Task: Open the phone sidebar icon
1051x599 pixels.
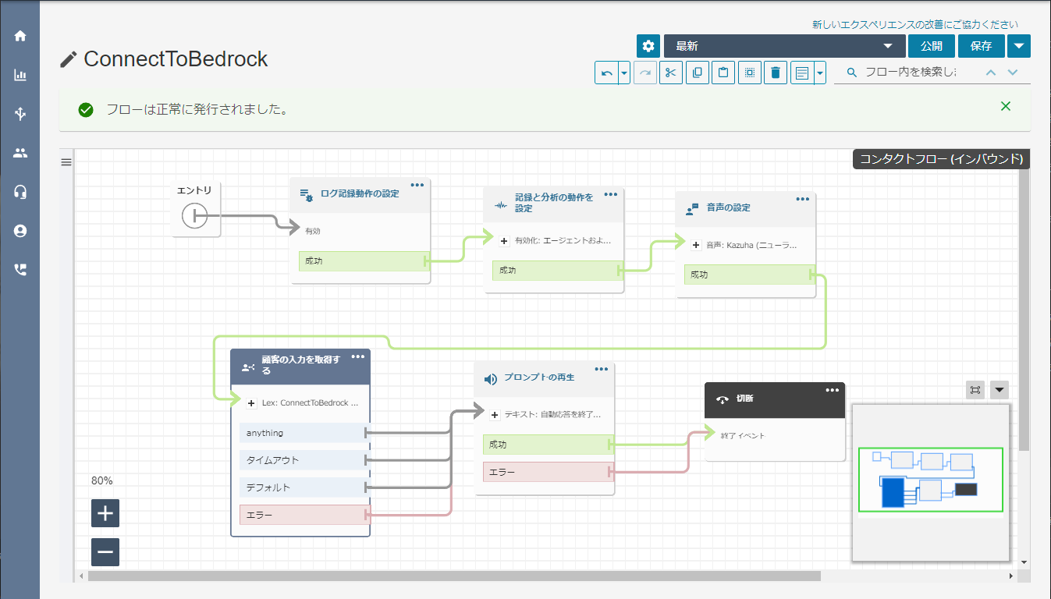Action: click(20, 270)
